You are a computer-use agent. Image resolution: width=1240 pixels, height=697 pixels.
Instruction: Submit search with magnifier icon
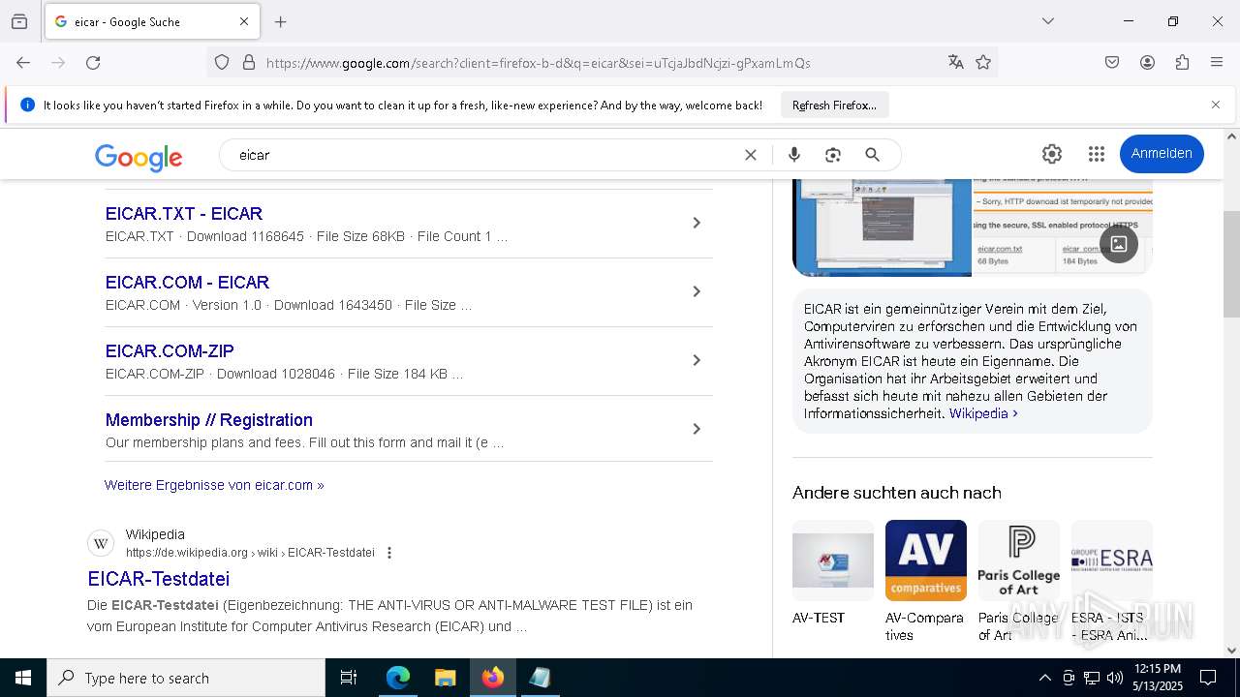click(872, 155)
